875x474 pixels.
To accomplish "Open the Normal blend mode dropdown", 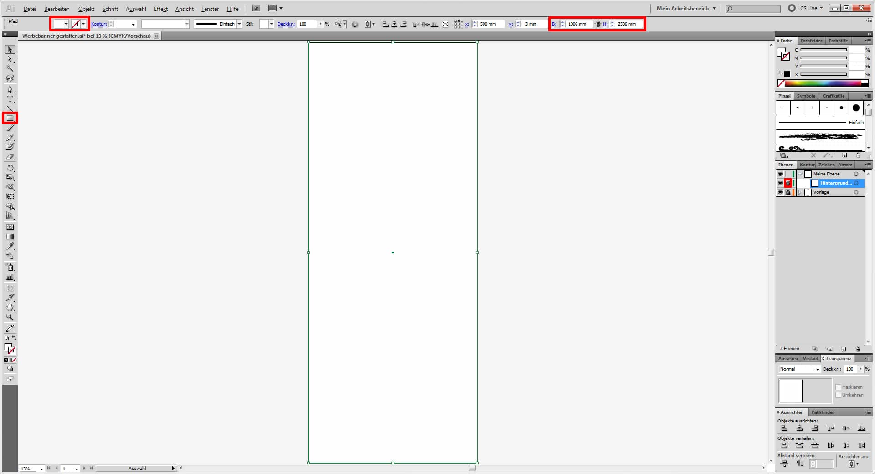I will (x=800, y=369).
